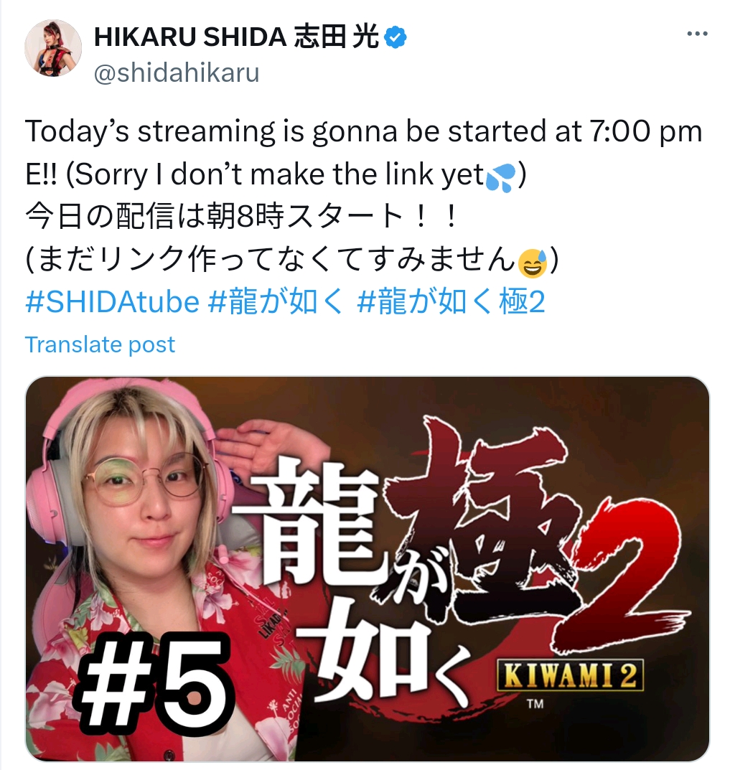Open the Kiwami 2 stream thumbnail image
Screen dimensions: 730x770
(x=367, y=568)
